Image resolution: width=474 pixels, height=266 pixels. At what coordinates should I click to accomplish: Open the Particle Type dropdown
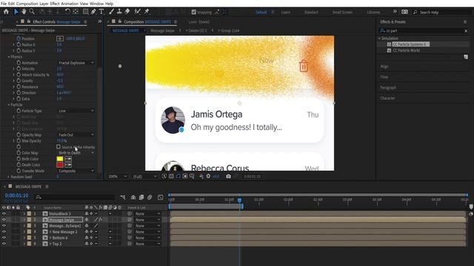[x=76, y=111]
